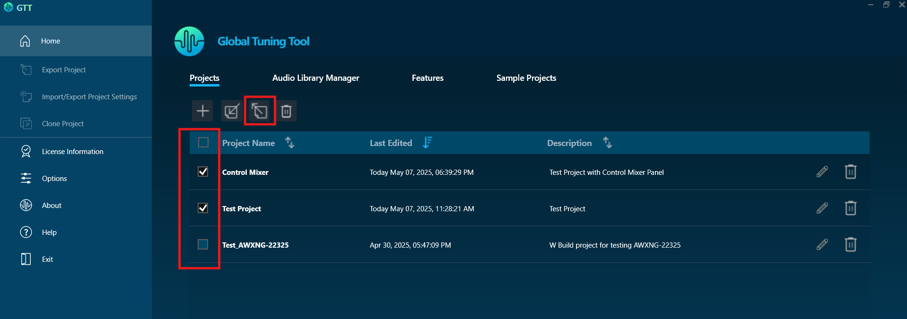The width and height of the screenshot is (907, 319).
Task: Click the import project toolbar icon
Action: [231, 111]
